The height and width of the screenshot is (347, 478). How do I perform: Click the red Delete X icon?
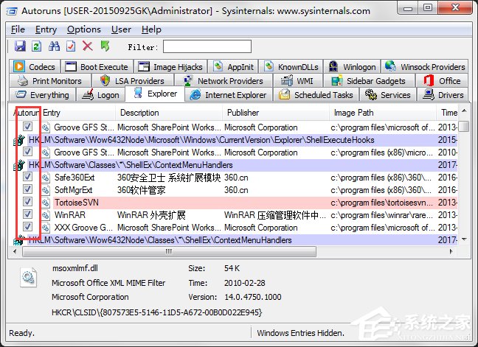tap(88, 46)
